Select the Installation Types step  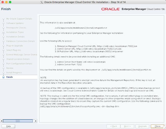[15, 32]
